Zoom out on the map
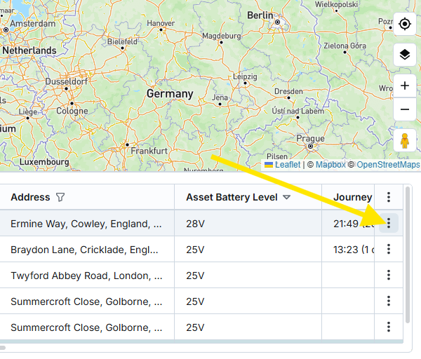The width and height of the screenshot is (421, 359). 404,109
